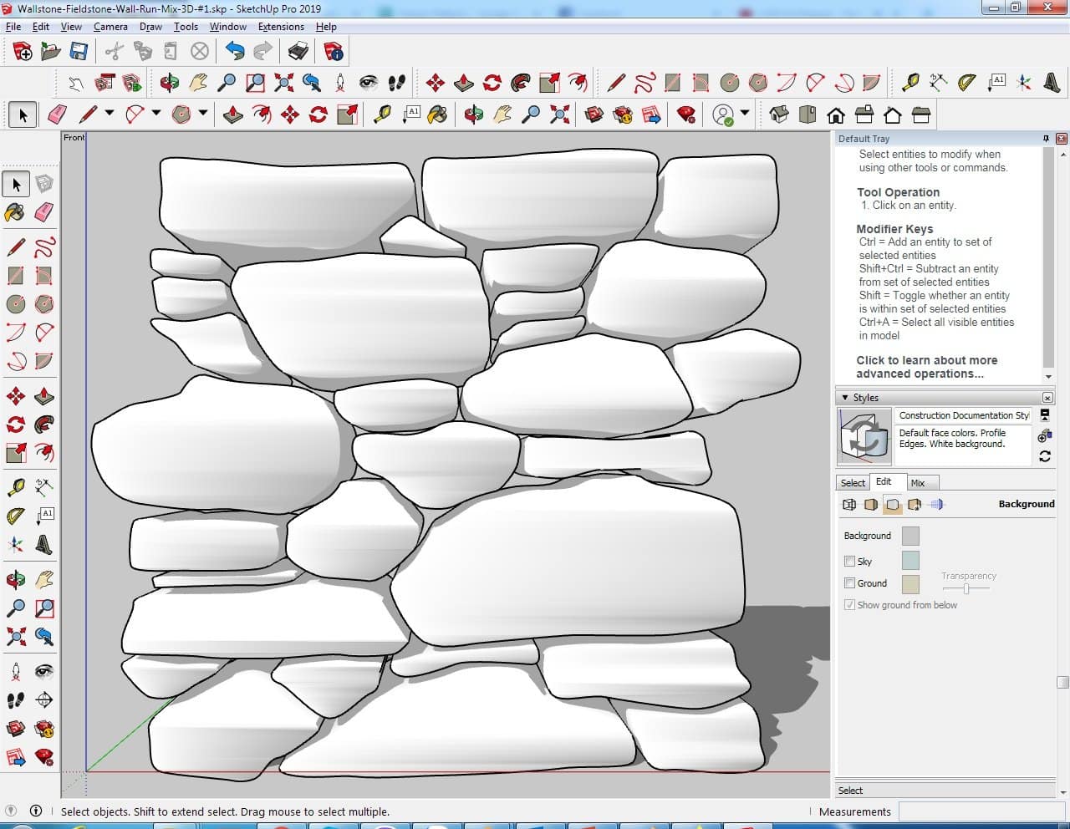This screenshot has width=1070, height=829.
Task: Click to learn about more advanced operations
Action: click(x=926, y=367)
